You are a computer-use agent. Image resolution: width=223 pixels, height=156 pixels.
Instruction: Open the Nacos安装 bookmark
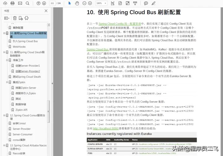(19, 153)
